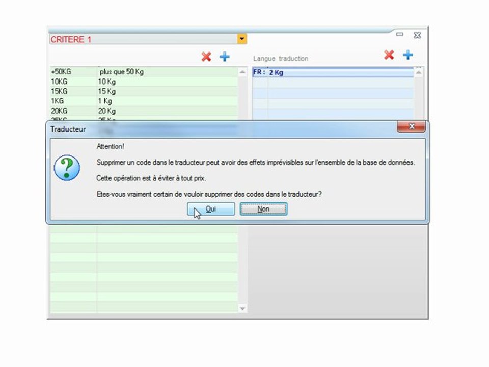Add translation with blue plus near Langue traduction
The height and width of the screenshot is (367, 489).
(x=407, y=55)
